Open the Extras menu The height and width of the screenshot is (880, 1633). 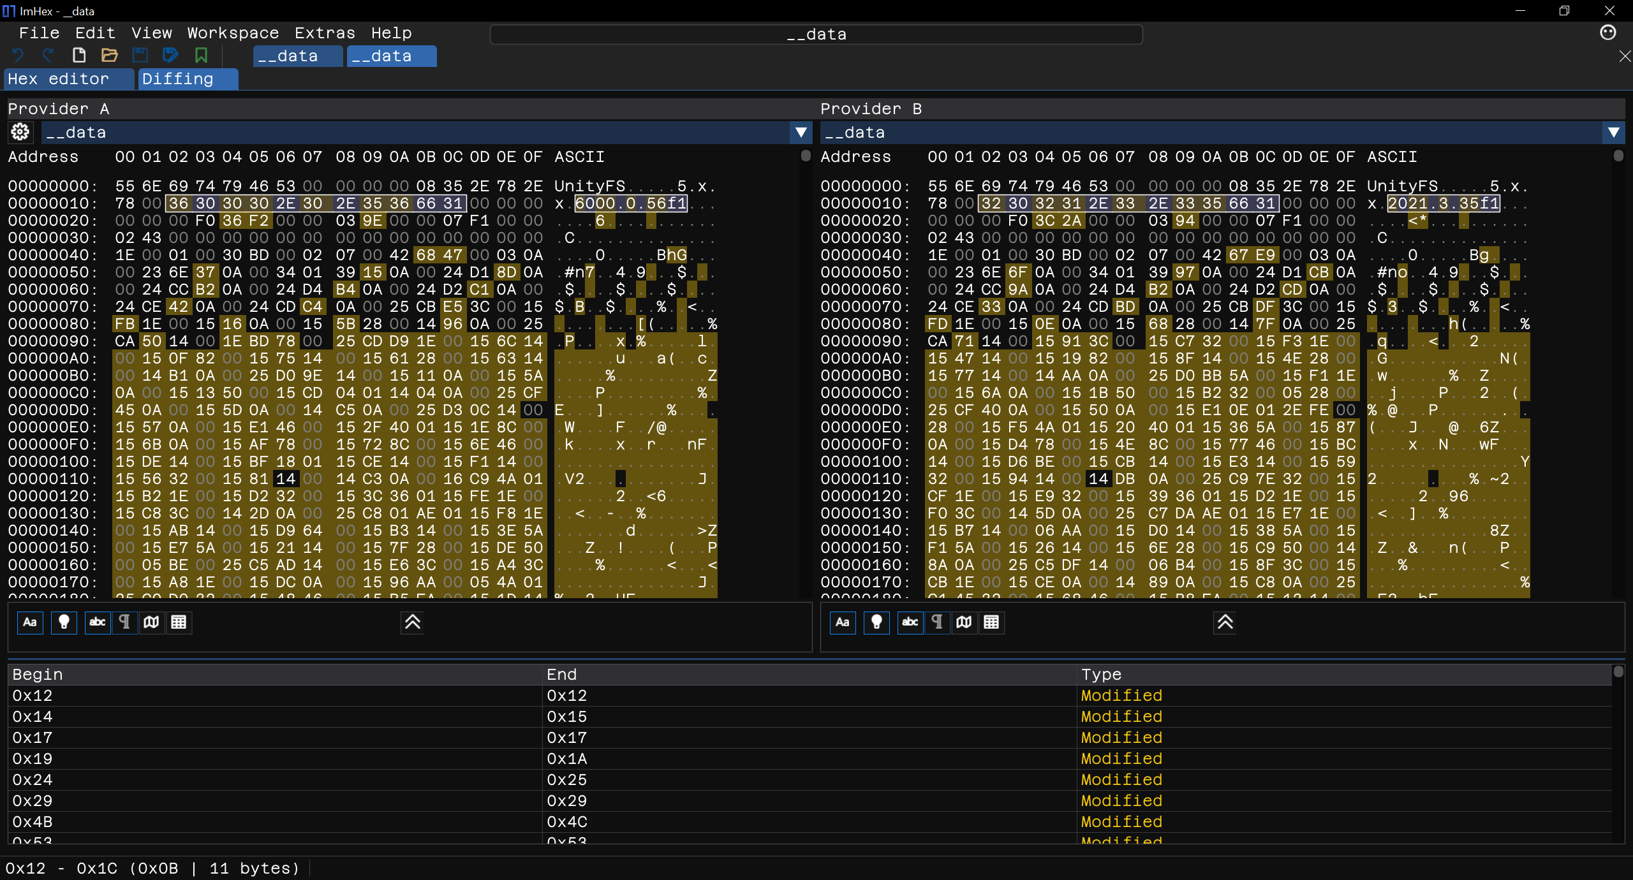click(x=324, y=33)
